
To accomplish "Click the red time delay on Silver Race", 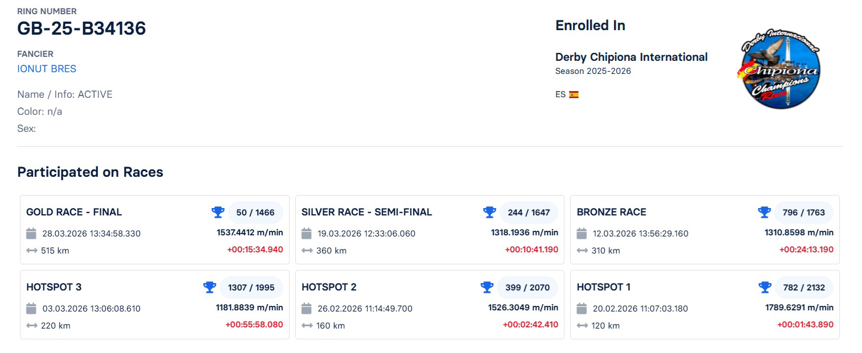I will pyautogui.click(x=531, y=249).
